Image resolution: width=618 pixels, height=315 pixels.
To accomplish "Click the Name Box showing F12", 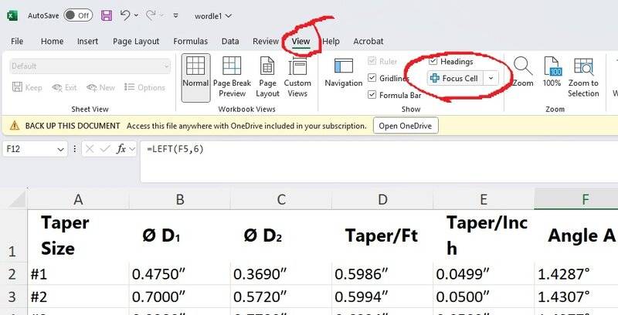I will [29, 149].
